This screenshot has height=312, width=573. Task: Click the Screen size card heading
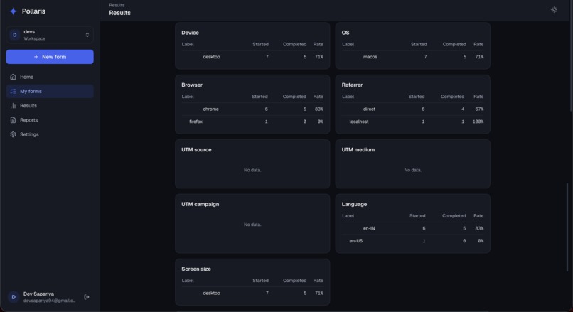click(196, 269)
